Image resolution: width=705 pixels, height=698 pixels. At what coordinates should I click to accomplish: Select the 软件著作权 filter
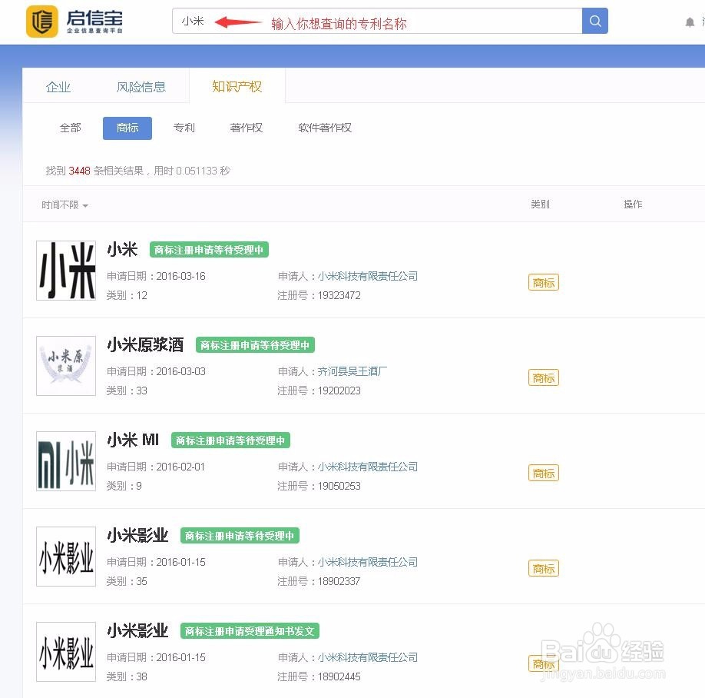[325, 128]
